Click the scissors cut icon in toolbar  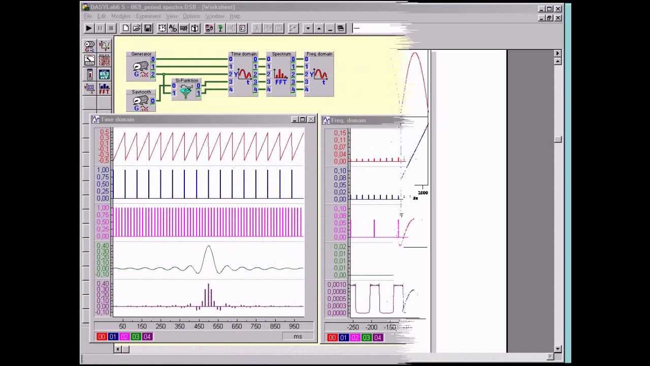[256, 28]
